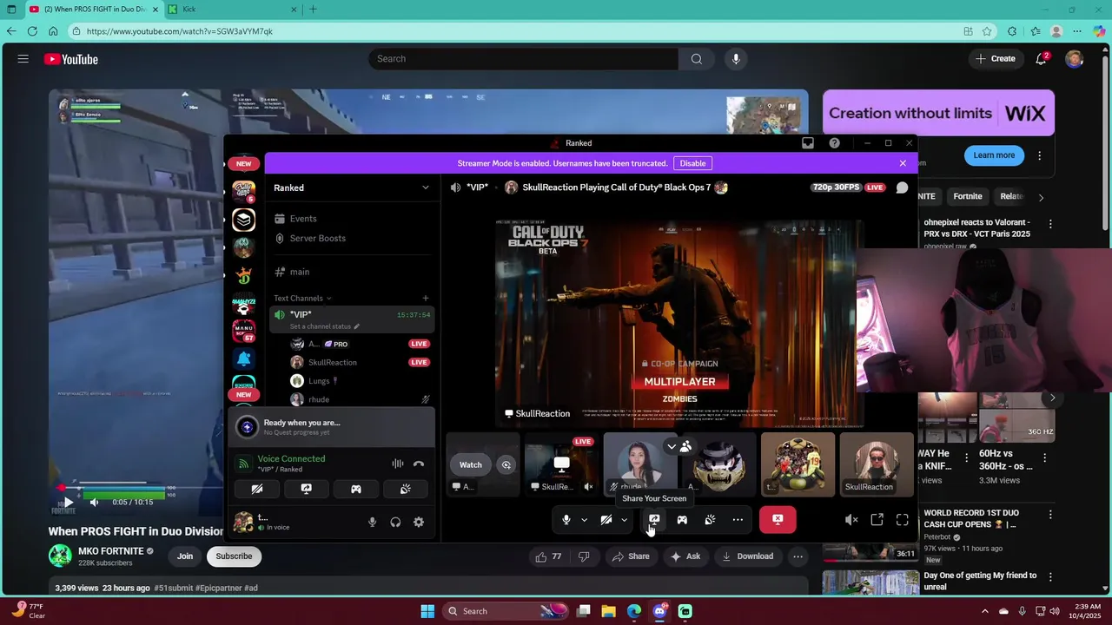Disconnect from voice with phone icon
Screen dimensions: 1112x625
pyautogui.click(x=419, y=464)
